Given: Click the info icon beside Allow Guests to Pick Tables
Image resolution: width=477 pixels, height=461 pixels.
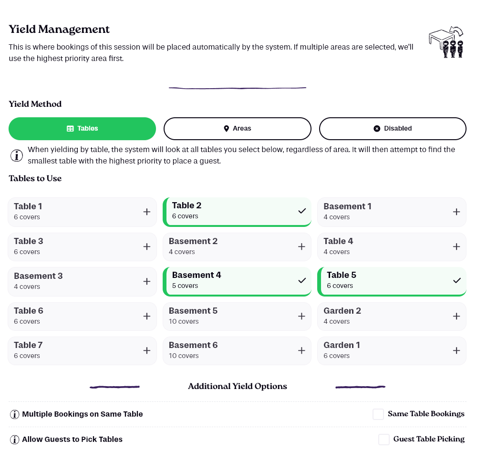Looking at the screenshot, I should point(15,440).
